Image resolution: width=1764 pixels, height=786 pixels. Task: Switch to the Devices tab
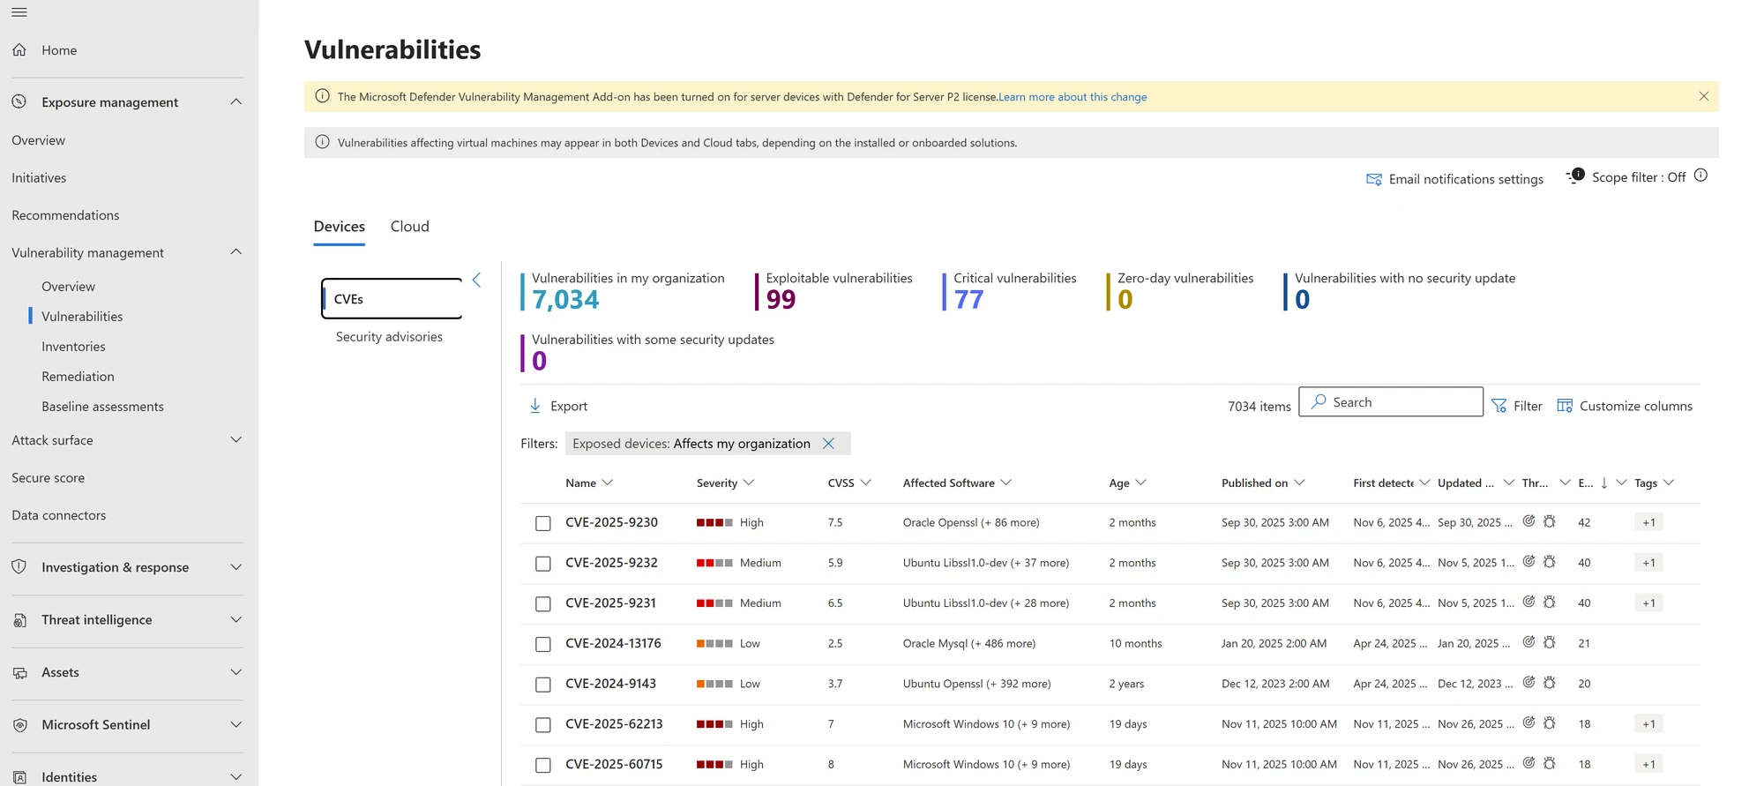340,227
